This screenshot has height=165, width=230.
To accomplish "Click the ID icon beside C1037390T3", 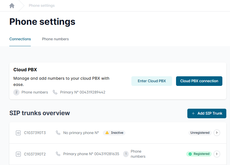I will click(18, 133).
